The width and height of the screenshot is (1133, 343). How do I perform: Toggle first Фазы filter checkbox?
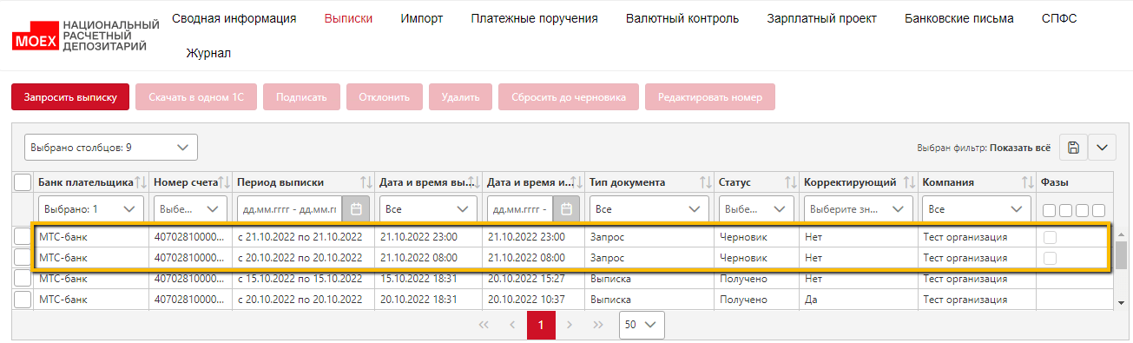1050,210
